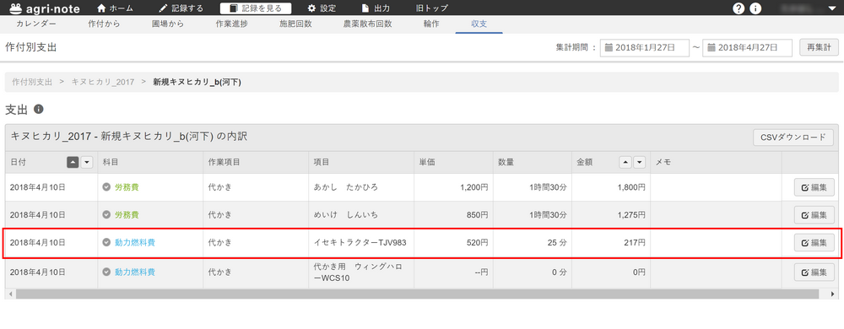Switch to 作付から tab
Viewport: 844px width, 329px height.
pos(104,24)
